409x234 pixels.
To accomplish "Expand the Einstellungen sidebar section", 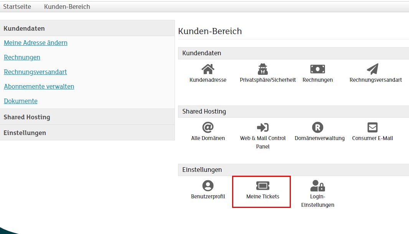I will click(25, 133).
